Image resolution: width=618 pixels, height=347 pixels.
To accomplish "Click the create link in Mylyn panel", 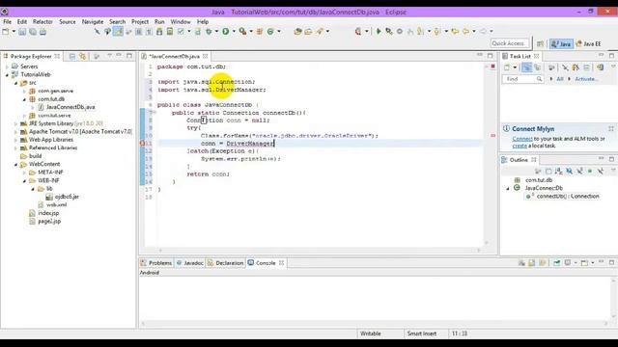I will point(520,146).
